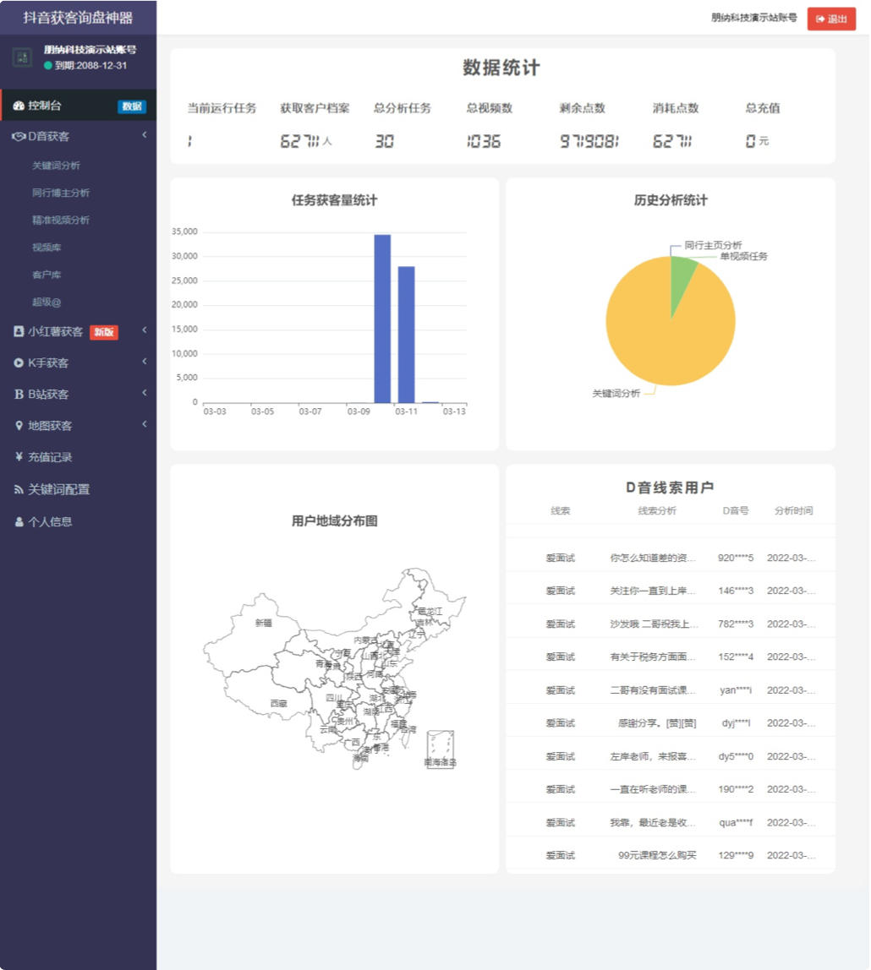
Task: Click the K手获客 play icon
Action: tap(19, 363)
